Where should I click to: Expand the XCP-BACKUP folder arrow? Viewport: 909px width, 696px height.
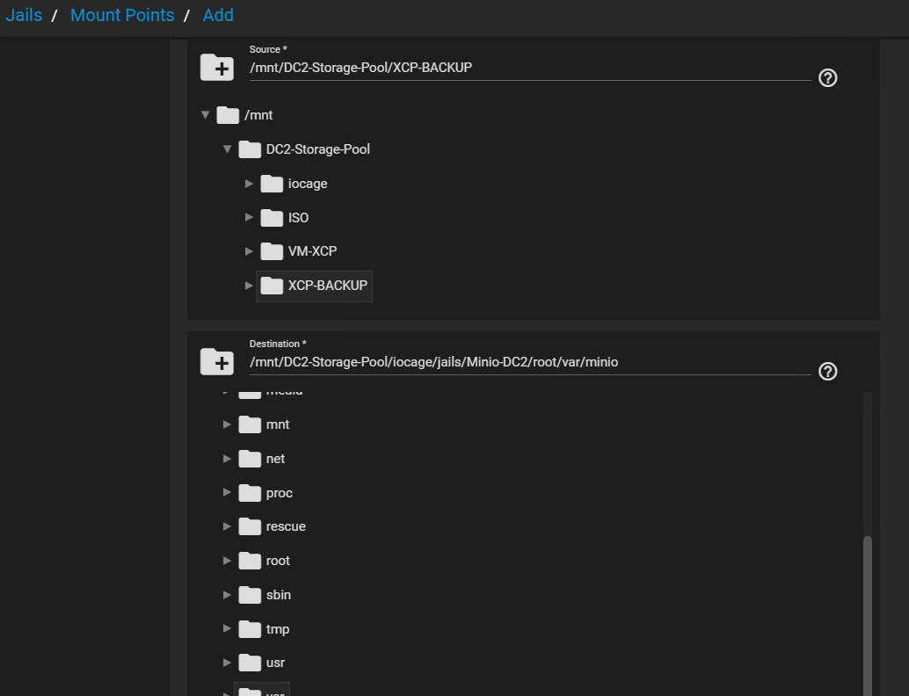point(249,286)
